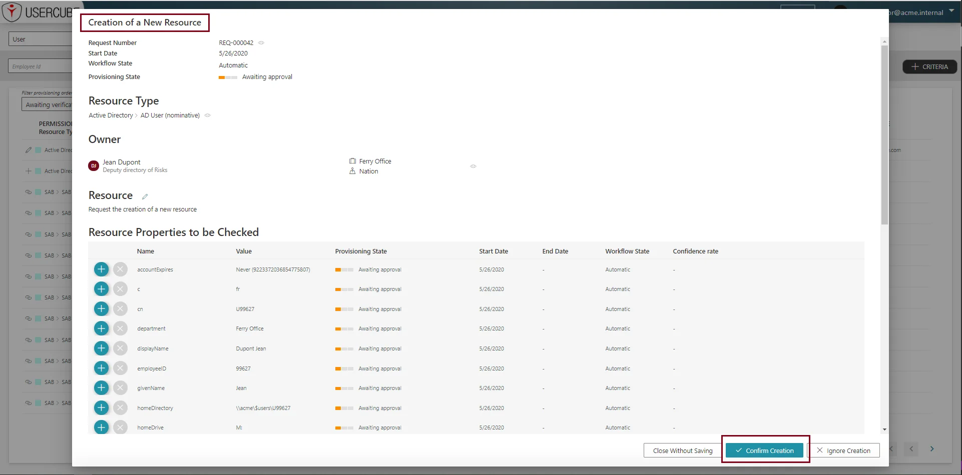The image size is (962, 475).
Task: Decline the accountExpires property with X icon
Action: [x=120, y=269]
